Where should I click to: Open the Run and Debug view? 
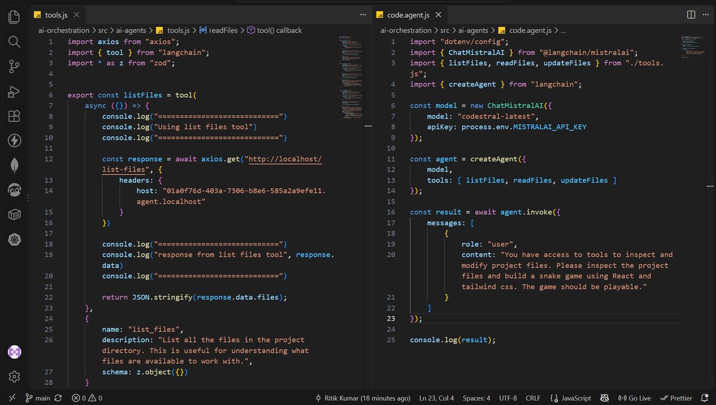(x=14, y=91)
